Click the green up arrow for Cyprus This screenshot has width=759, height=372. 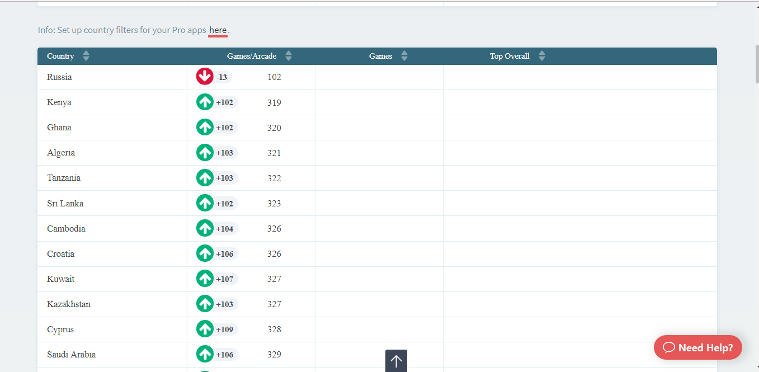[x=205, y=329]
